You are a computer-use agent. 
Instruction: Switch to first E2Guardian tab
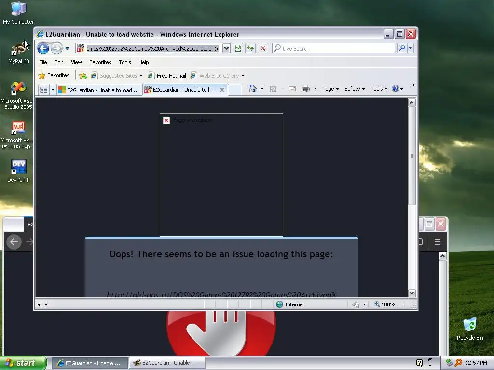(99, 90)
